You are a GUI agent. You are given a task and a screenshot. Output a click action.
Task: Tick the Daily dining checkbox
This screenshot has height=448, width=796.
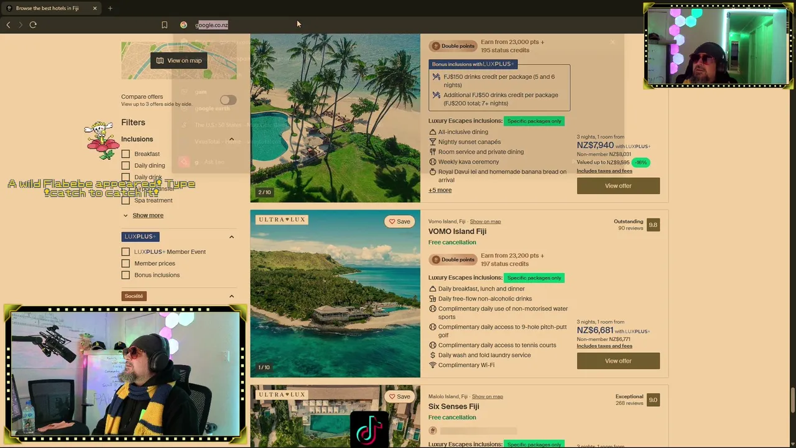[126, 166]
